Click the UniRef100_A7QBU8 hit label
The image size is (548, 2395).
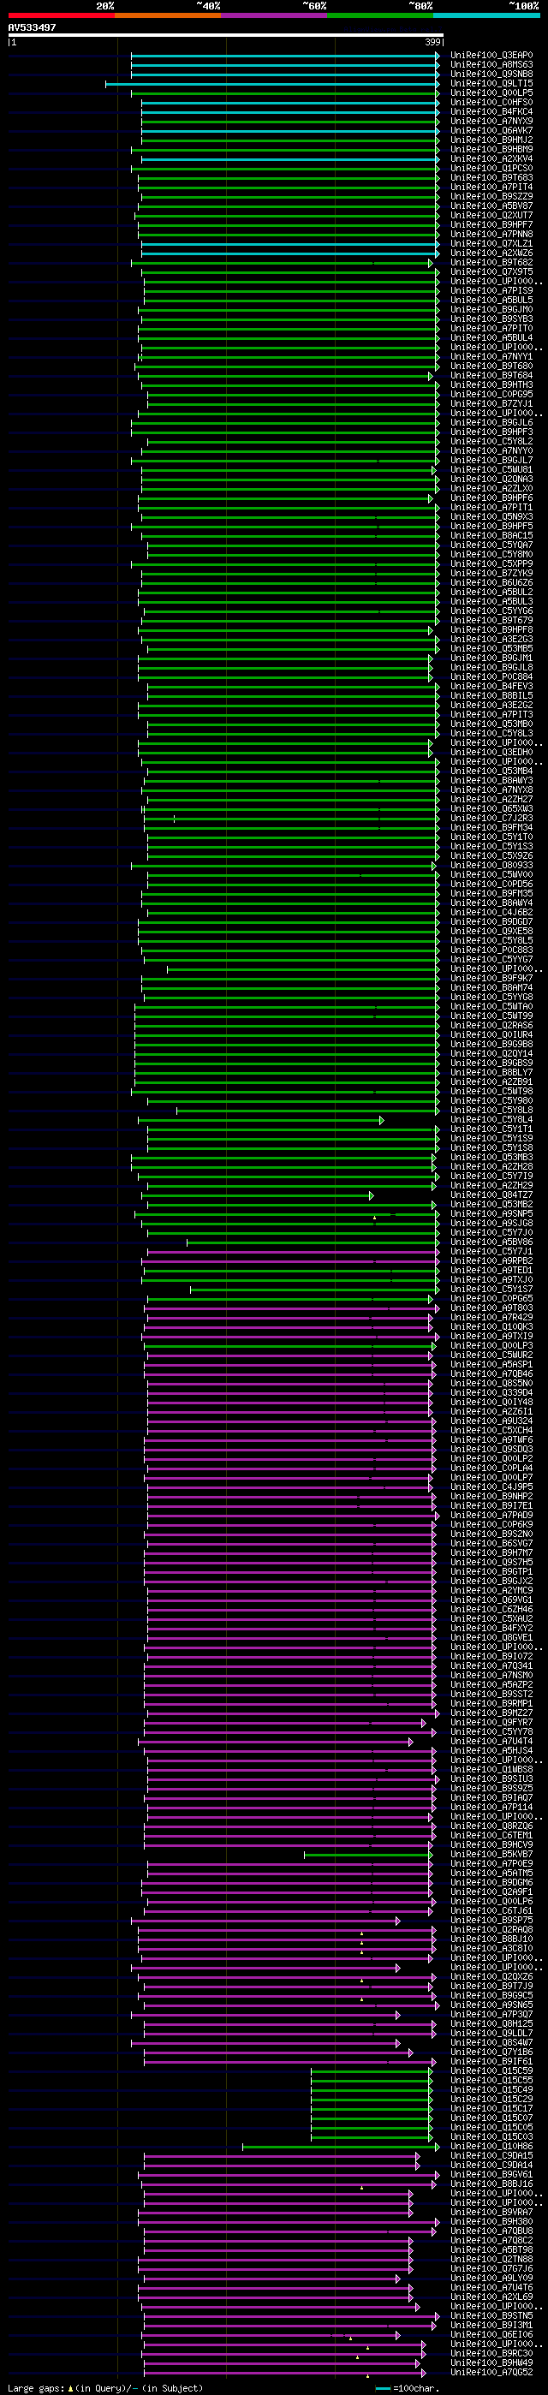tap(492, 2231)
